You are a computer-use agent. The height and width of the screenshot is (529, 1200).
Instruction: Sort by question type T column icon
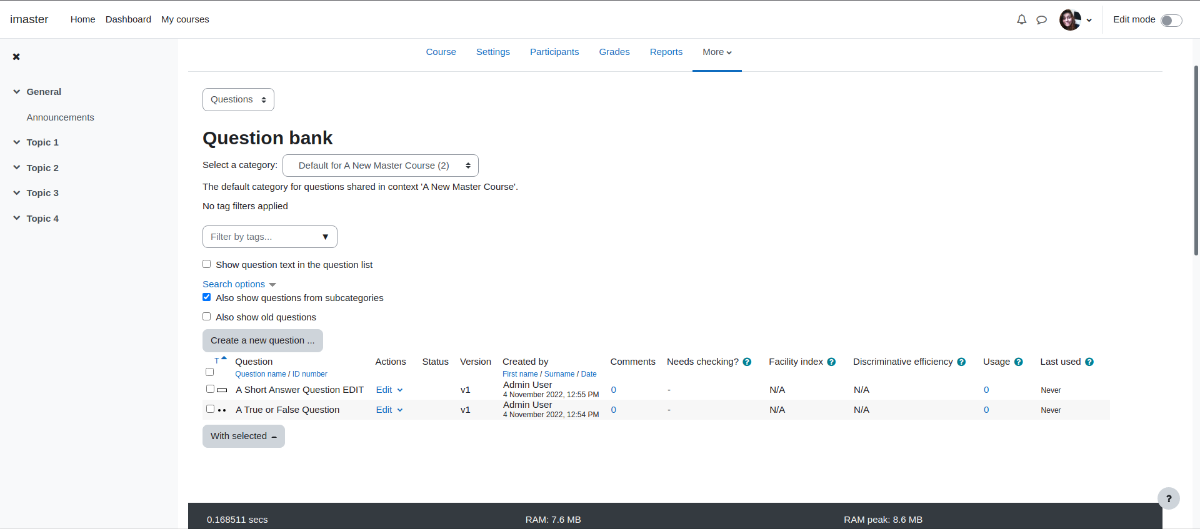click(217, 361)
